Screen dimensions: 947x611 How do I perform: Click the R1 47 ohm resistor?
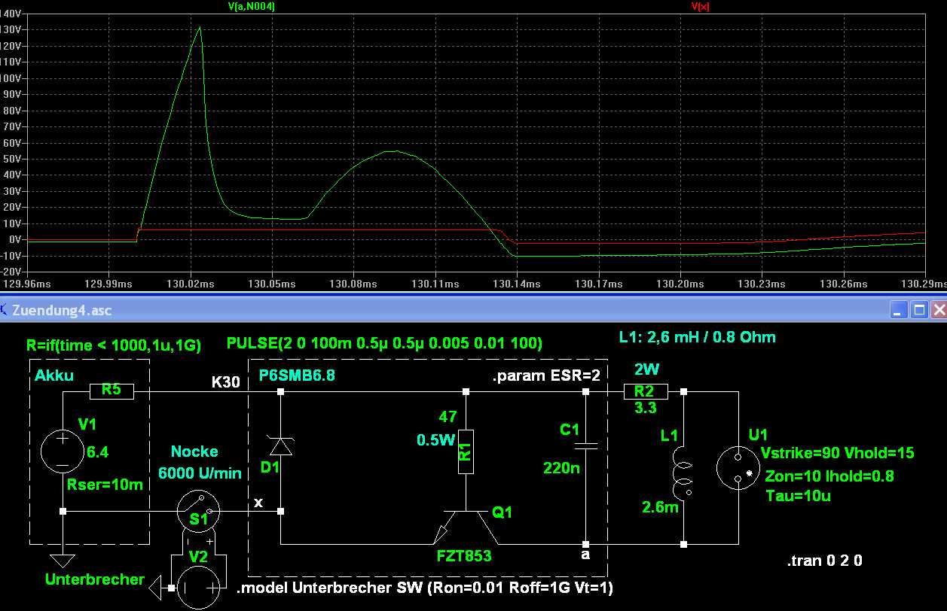[466, 451]
